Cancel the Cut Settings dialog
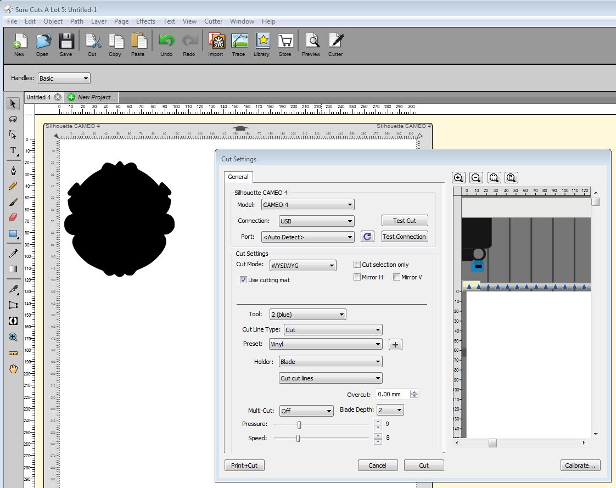616x488 pixels. (x=378, y=465)
